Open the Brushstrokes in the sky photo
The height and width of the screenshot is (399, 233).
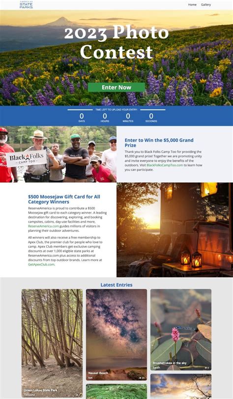(x=181, y=330)
